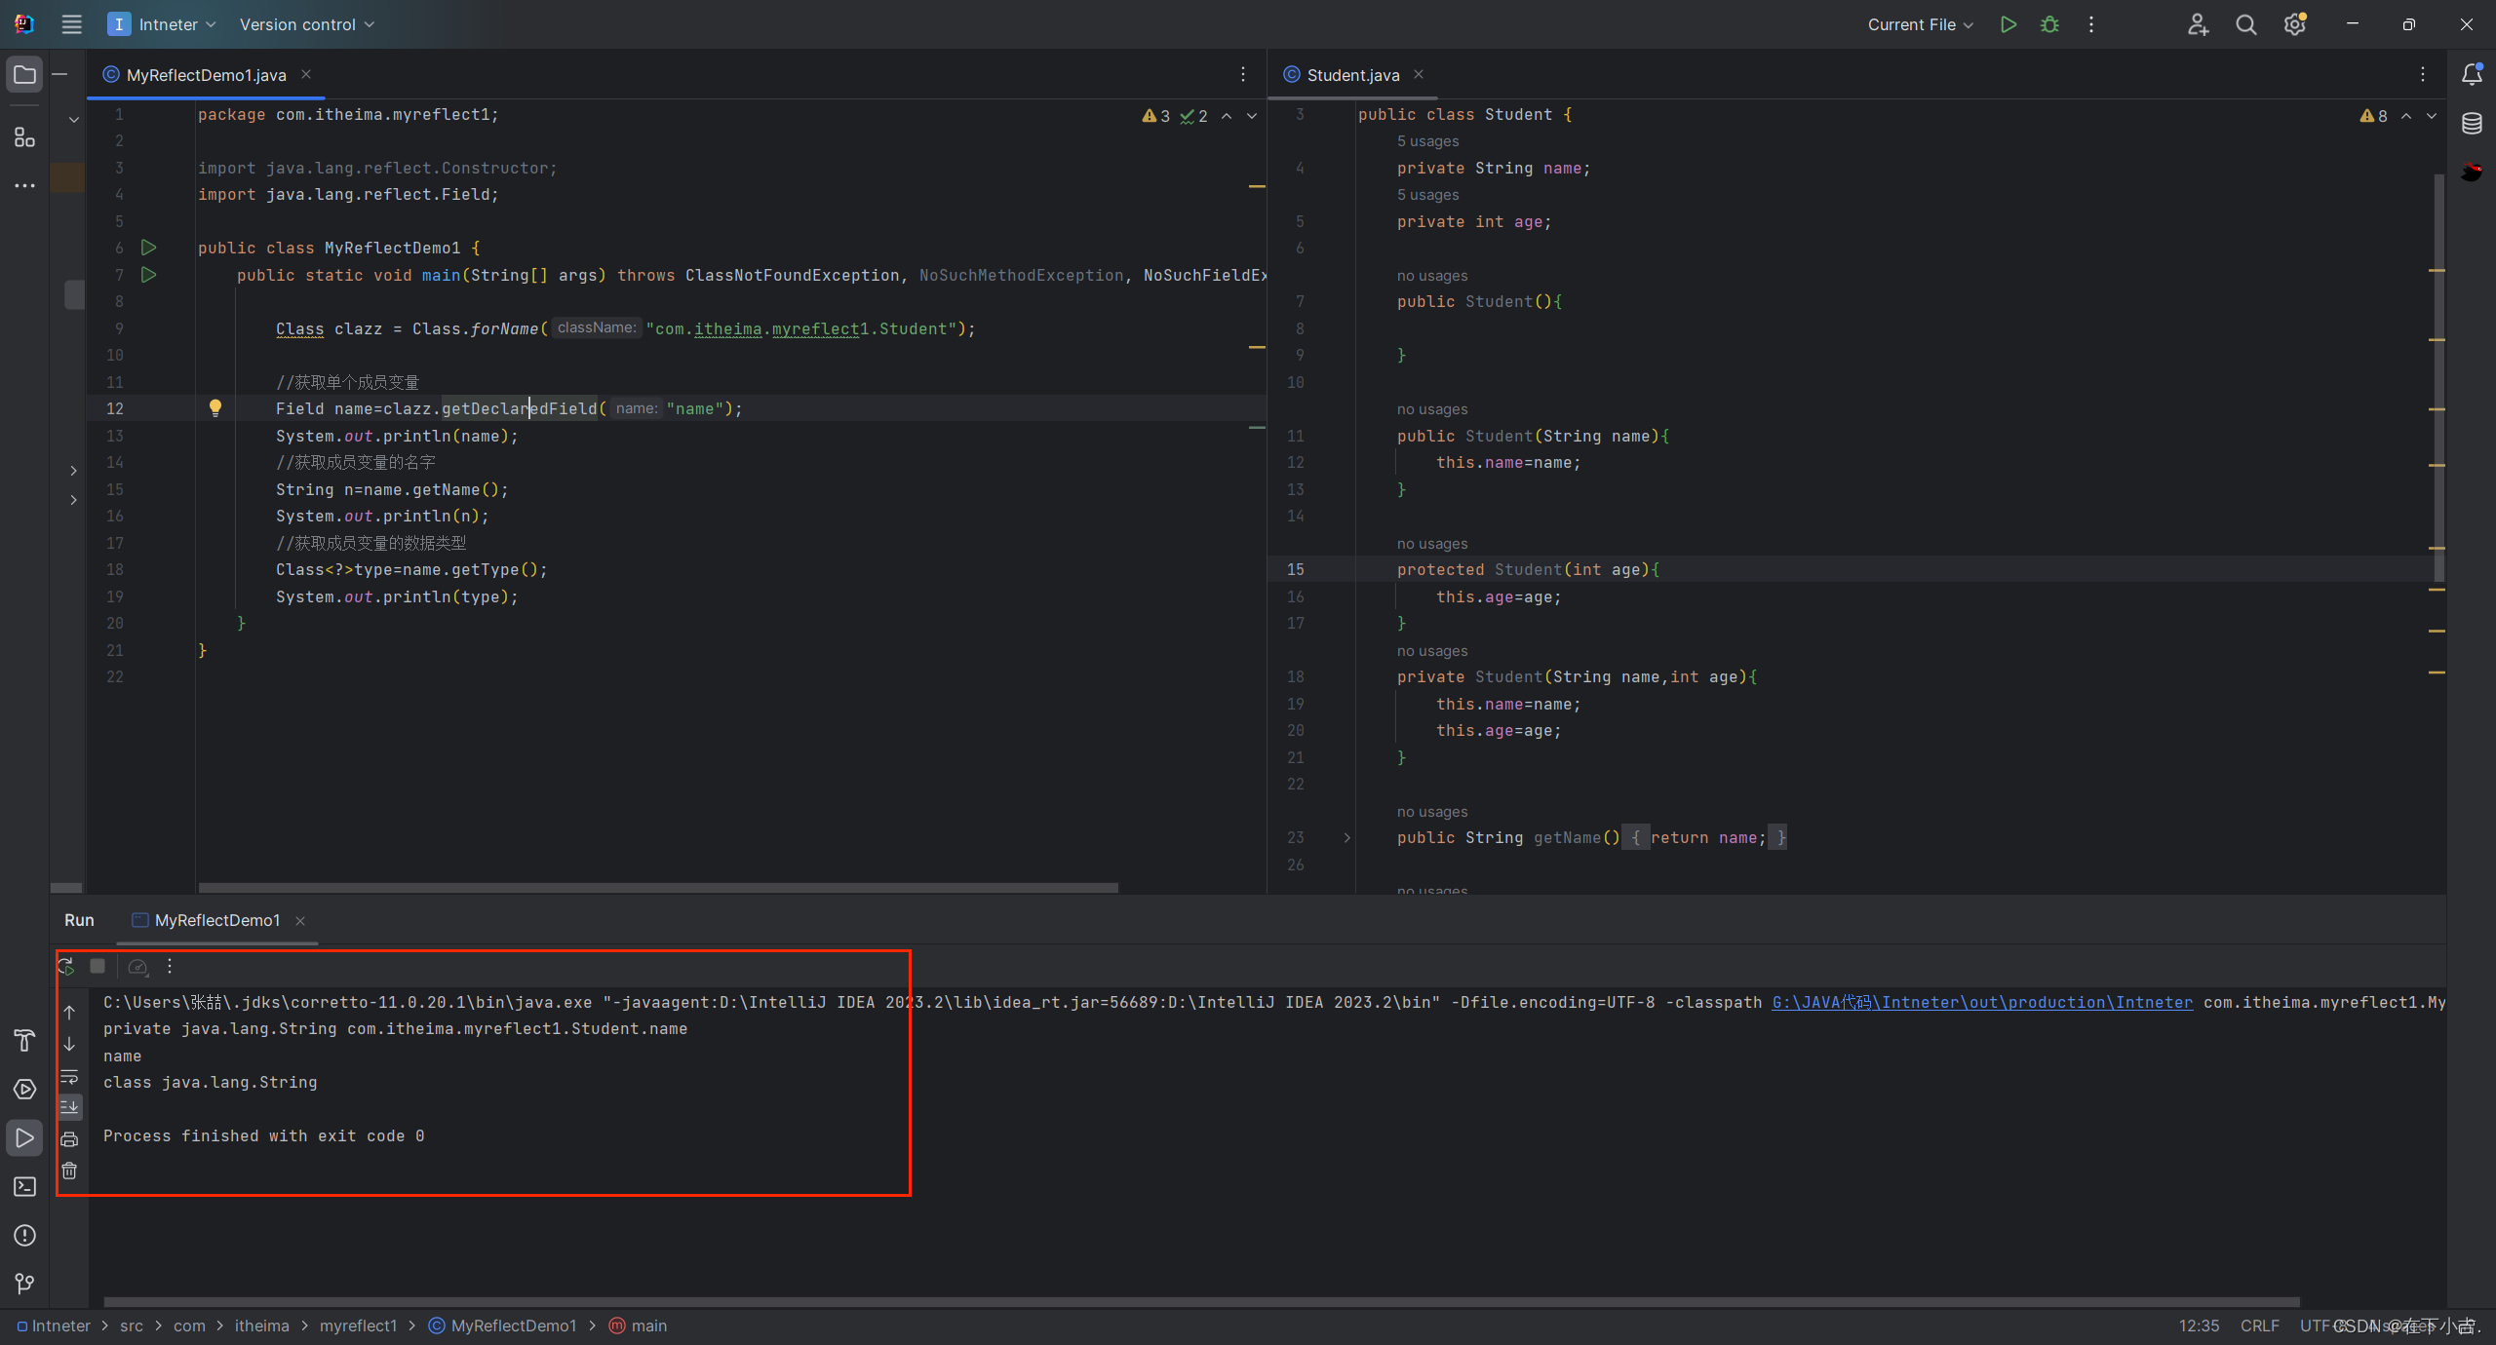Open the Problems tool window icon
The height and width of the screenshot is (1345, 2496).
(x=24, y=1235)
